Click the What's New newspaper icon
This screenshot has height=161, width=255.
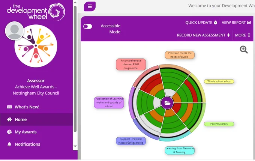point(9,107)
